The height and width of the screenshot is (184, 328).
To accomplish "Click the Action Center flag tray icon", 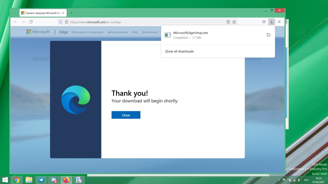I will click(x=284, y=180).
